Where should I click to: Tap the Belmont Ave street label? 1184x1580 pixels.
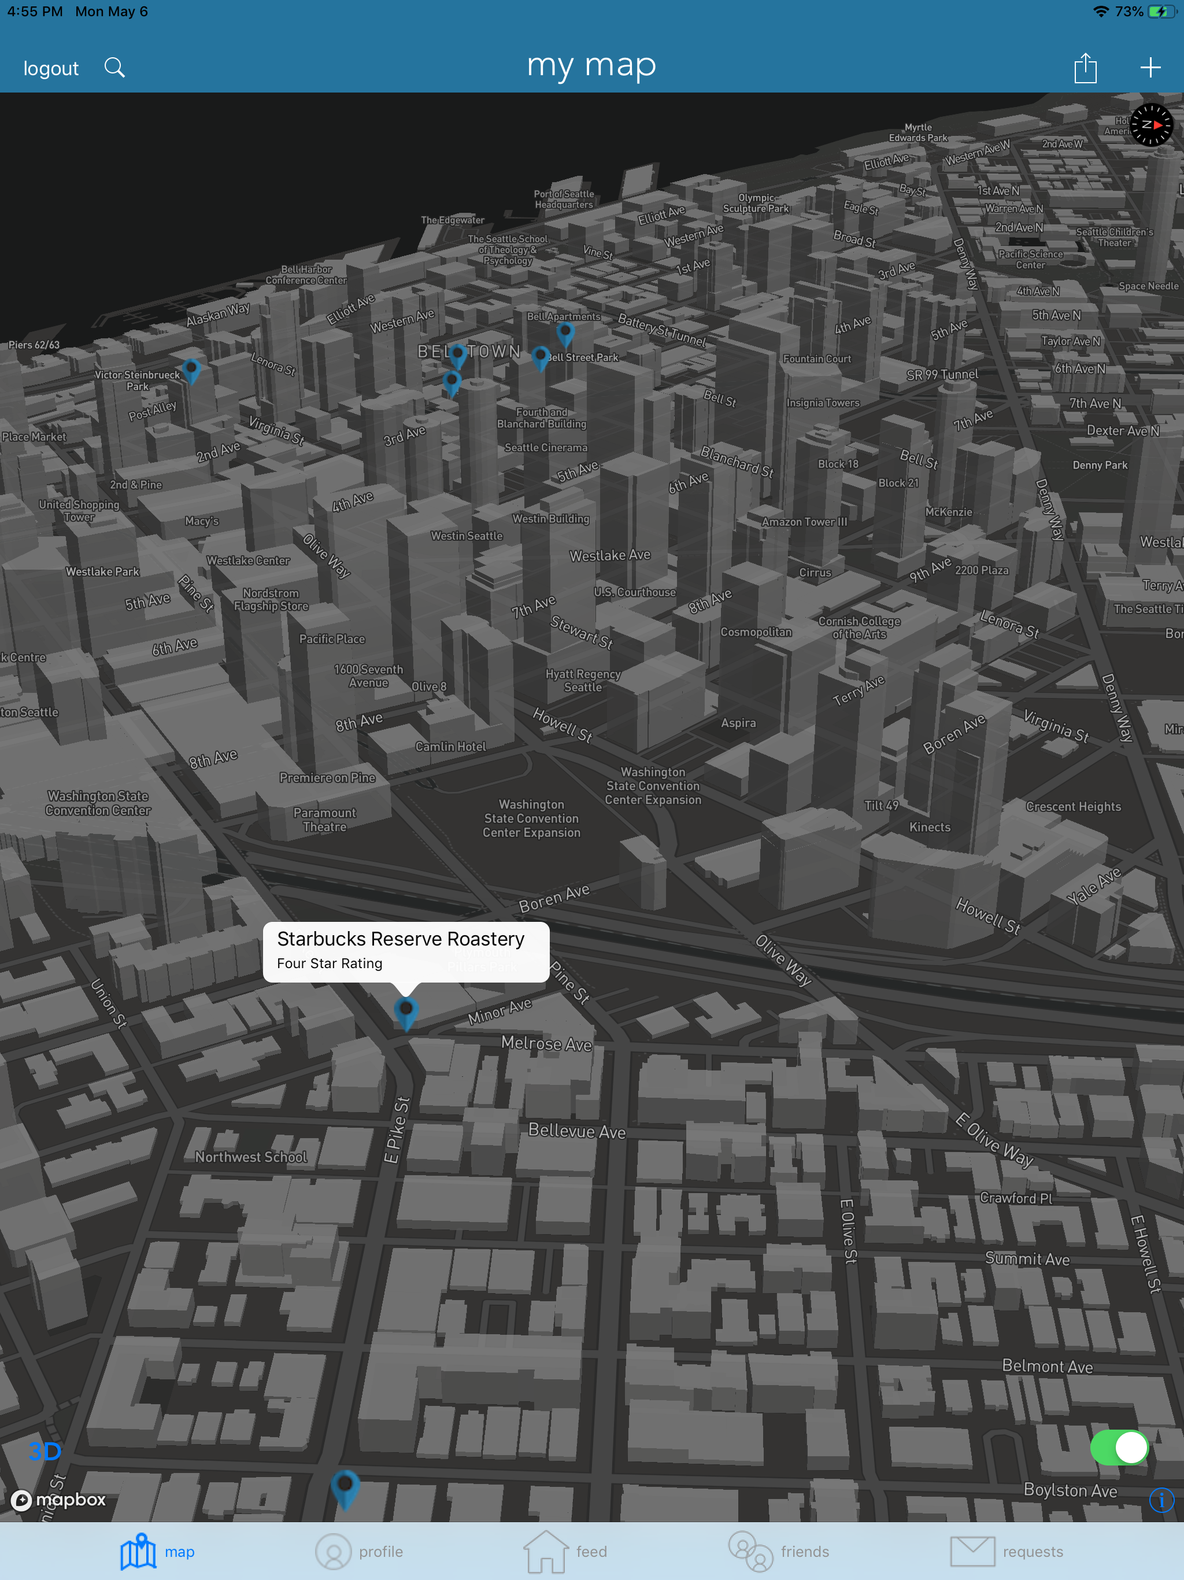click(x=1047, y=1365)
